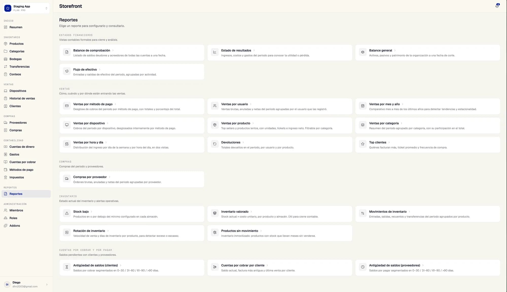Image resolution: width=507 pixels, height=292 pixels.
Task: Click chevron next to Balance general
Action: point(395,50)
